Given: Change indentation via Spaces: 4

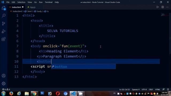Looking at the screenshot, I should click(x=136, y=90).
